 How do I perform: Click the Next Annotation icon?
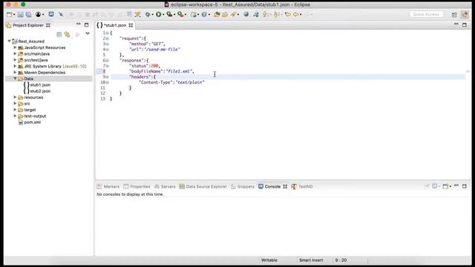(266, 14)
